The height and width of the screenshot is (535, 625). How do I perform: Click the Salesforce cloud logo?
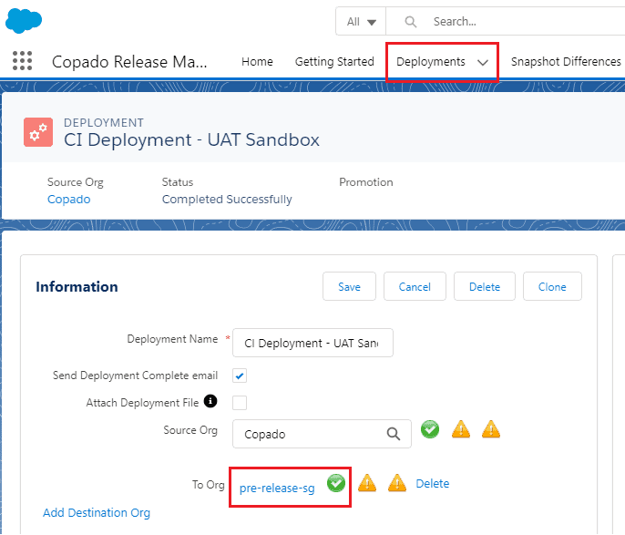24,19
